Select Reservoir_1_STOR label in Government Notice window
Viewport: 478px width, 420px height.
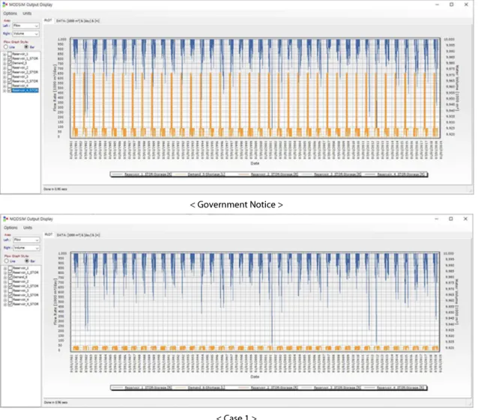[x=25, y=58]
